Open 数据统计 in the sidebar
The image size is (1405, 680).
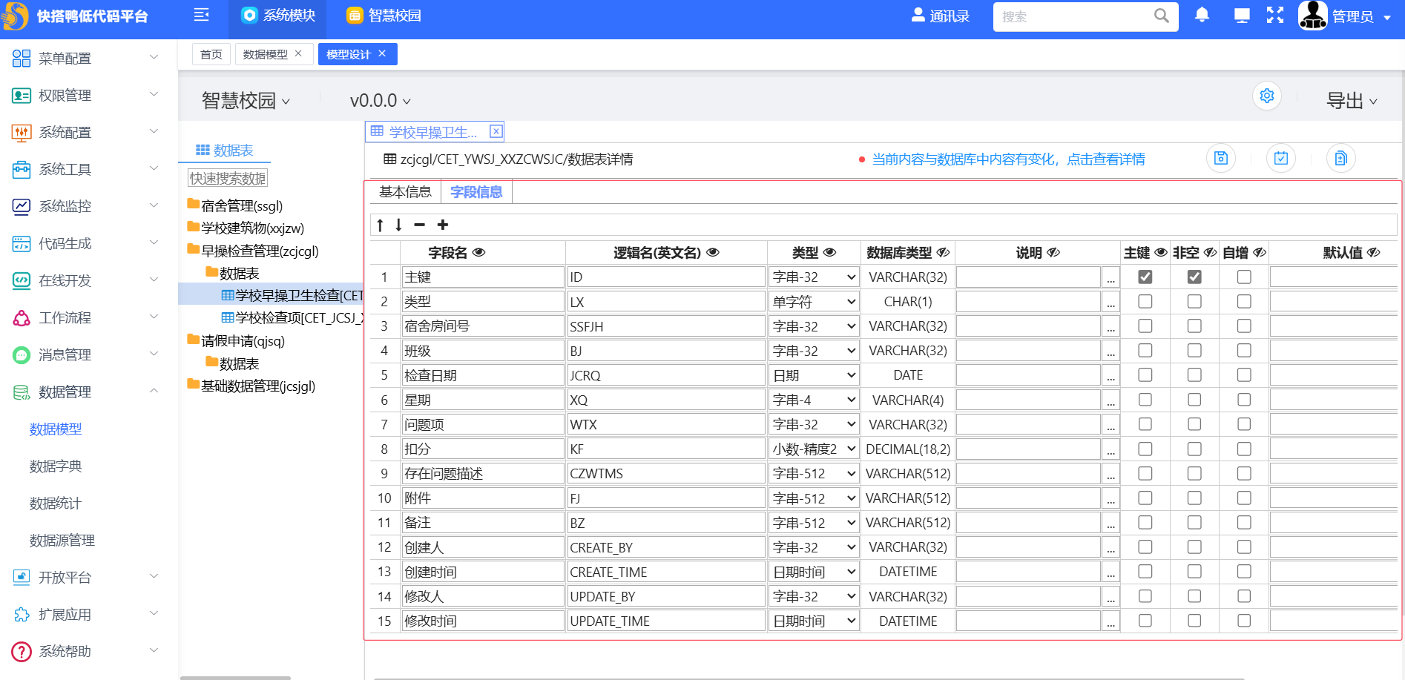pyautogui.click(x=56, y=503)
